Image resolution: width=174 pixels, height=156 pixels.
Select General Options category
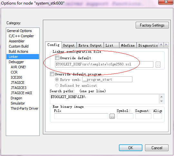pos(19,31)
